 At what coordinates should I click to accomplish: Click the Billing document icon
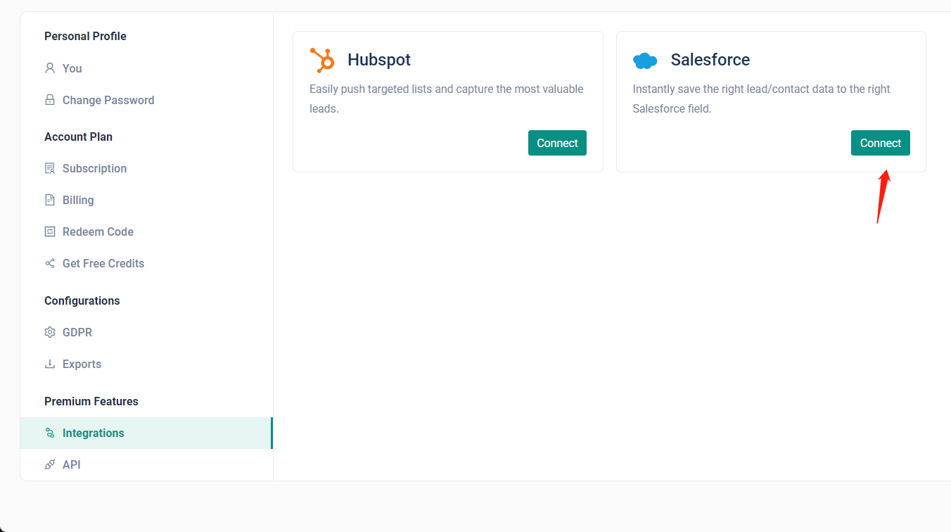[x=50, y=200]
